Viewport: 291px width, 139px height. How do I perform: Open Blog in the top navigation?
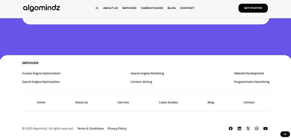point(172,8)
